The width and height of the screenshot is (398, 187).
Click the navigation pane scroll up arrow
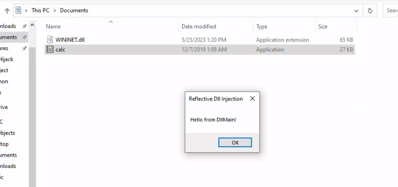pyautogui.click(x=32, y=25)
